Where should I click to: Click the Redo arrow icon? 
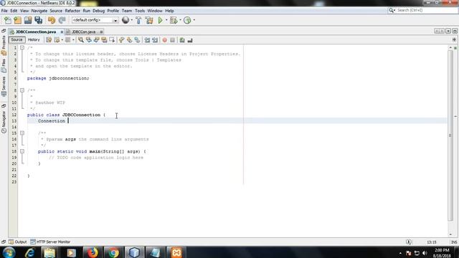tap(62, 20)
